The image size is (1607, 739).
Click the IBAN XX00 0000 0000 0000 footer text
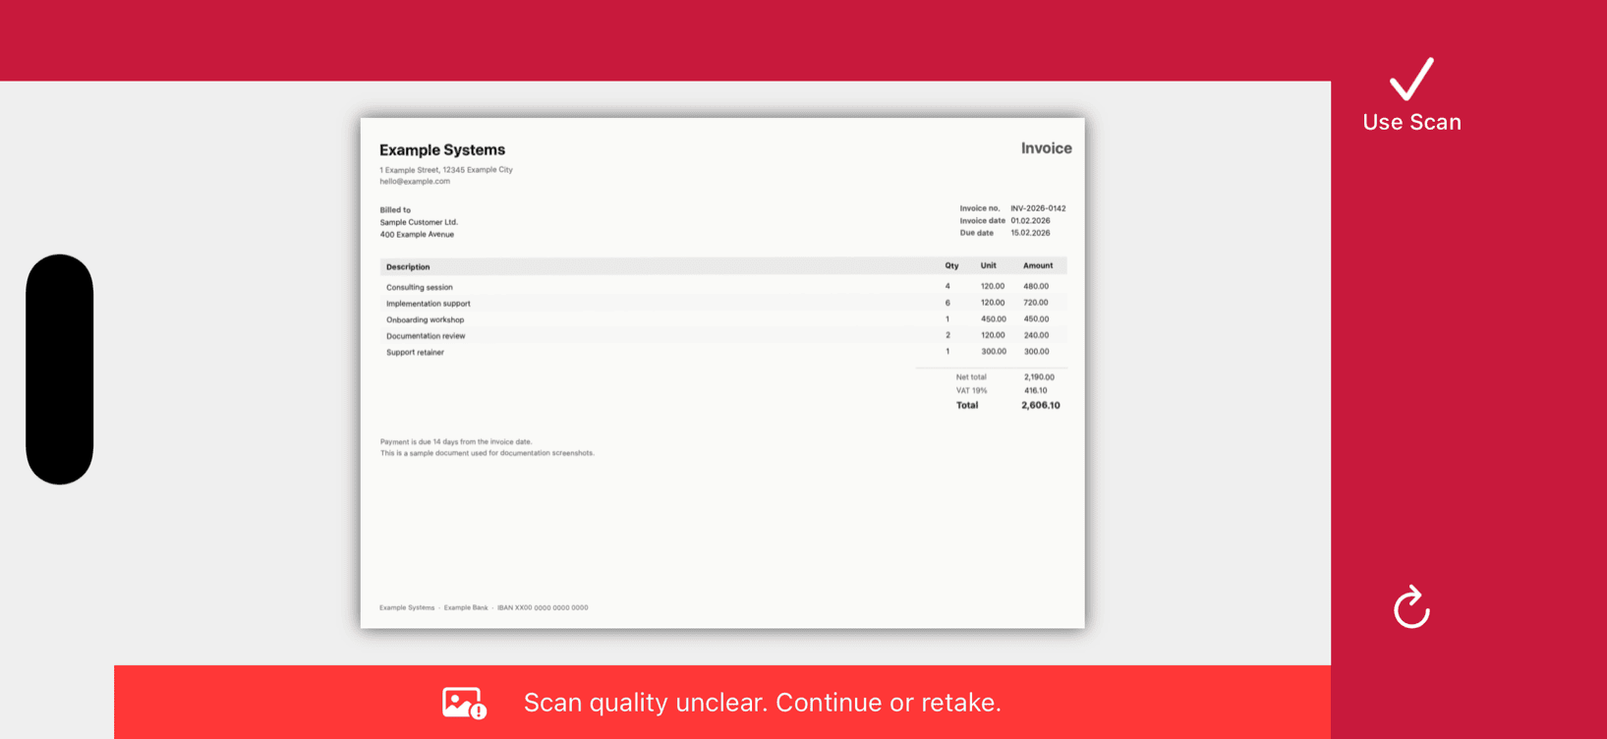(x=543, y=608)
